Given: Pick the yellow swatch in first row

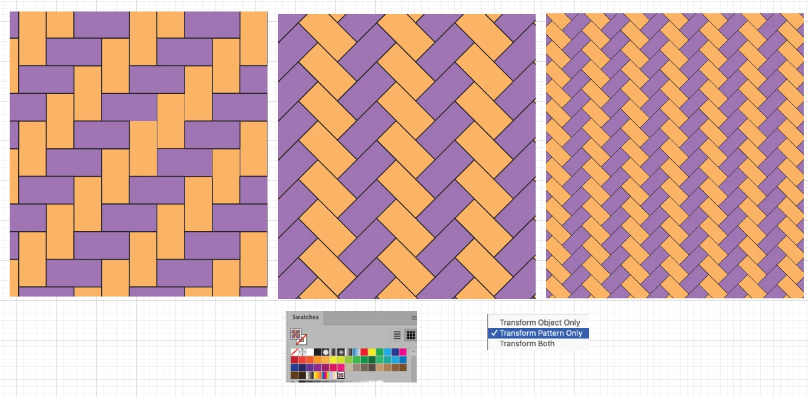Looking at the screenshot, I should point(372,352).
